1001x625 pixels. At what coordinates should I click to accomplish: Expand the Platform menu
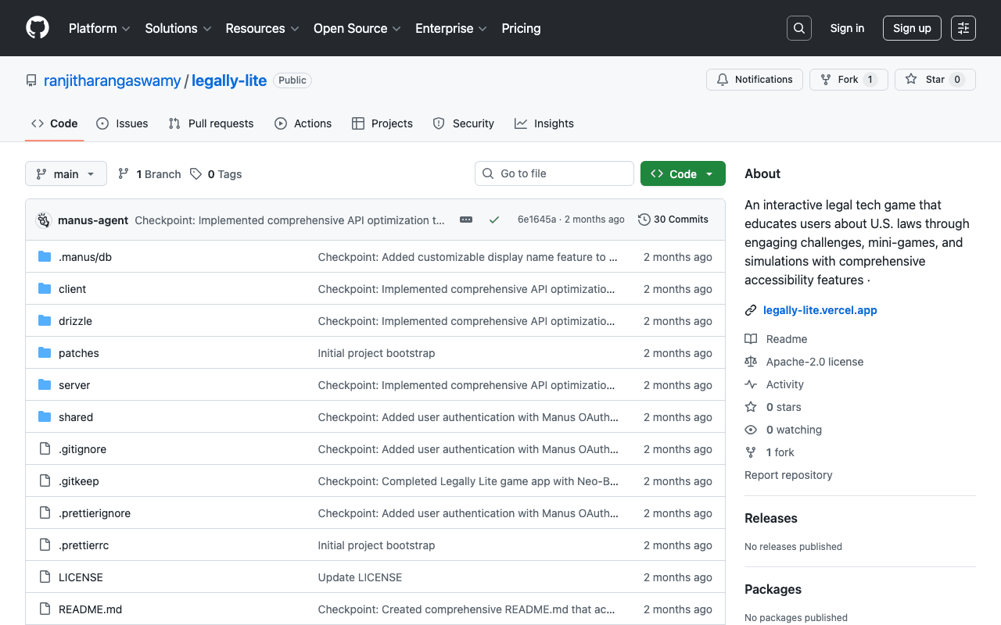[x=99, y=28]
